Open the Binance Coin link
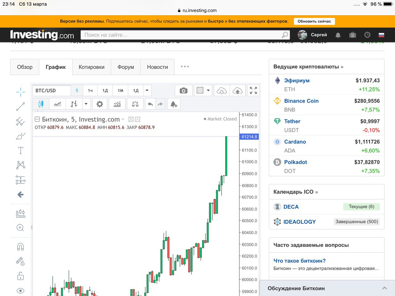Screen dimensions: 395x296 pos(301,101)
